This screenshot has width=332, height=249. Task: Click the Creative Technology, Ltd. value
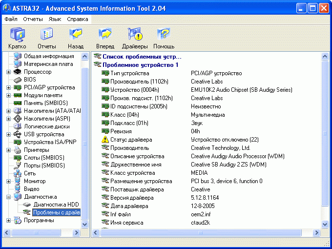tap(220, 148)
